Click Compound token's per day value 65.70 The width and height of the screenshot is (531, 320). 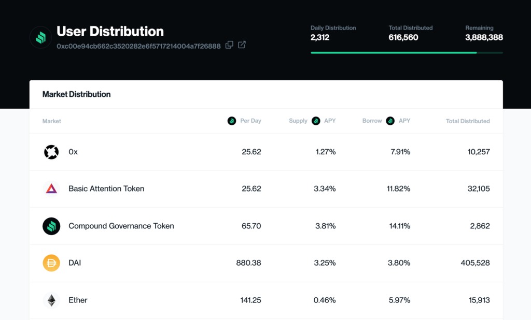tap(251, 226)
